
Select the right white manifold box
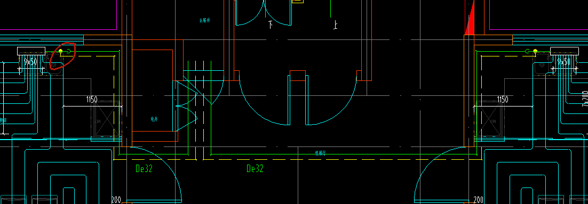coord(565,51)
